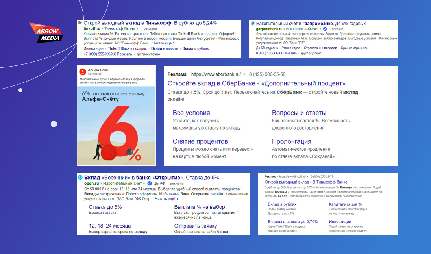Open the 'Вопросы и ответы' sitelink
431x254 pixels.
(299, 113)
